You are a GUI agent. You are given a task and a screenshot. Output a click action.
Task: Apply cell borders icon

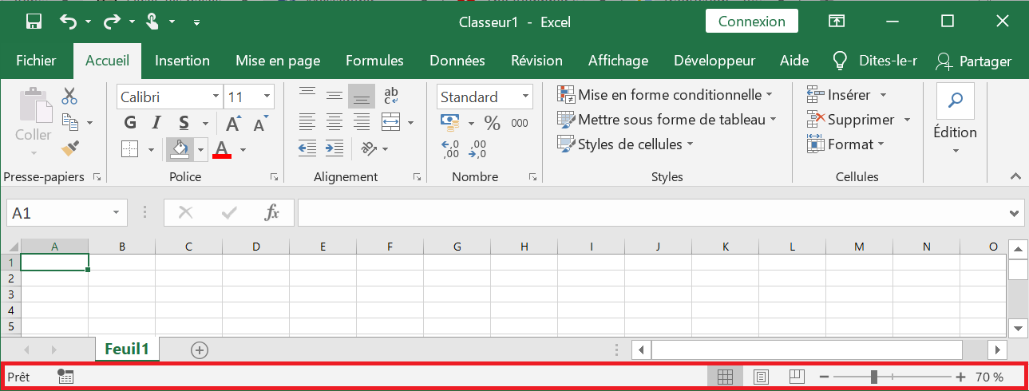130,148
